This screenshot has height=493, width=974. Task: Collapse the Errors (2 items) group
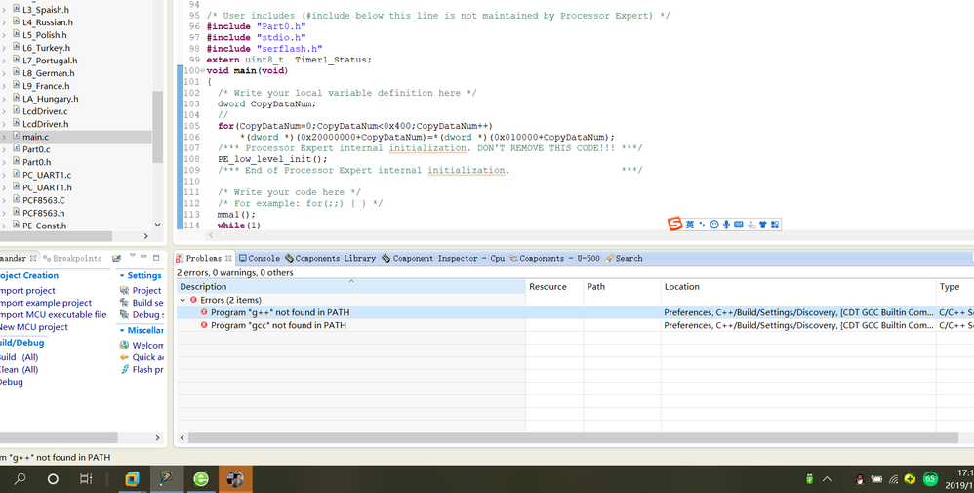(x=183, y=300)
